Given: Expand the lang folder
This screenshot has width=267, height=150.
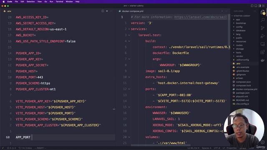Looking at the screenshot, I should pyautogui.click(x=238, y=34).
